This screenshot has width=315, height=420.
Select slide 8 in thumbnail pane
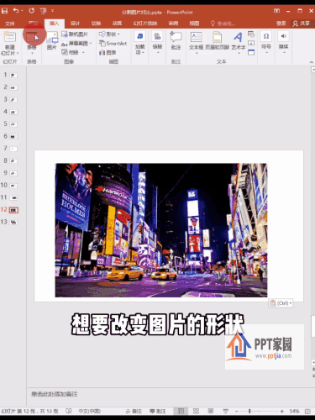point(13,160)
